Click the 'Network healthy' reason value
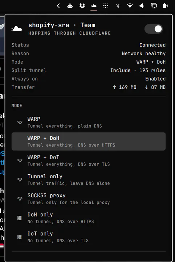Image resolution: width=175 pixels, height=262 pixels. (x=144, y=53)
